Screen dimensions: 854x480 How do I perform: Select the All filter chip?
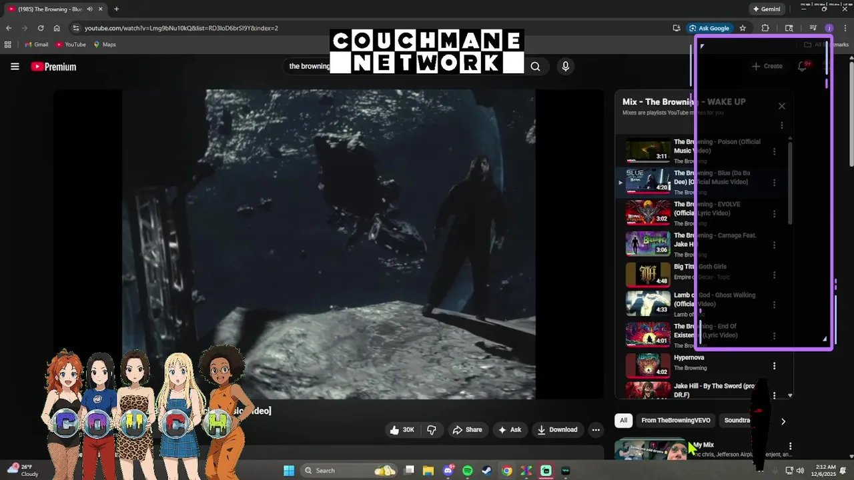click(x=623, y=421)
